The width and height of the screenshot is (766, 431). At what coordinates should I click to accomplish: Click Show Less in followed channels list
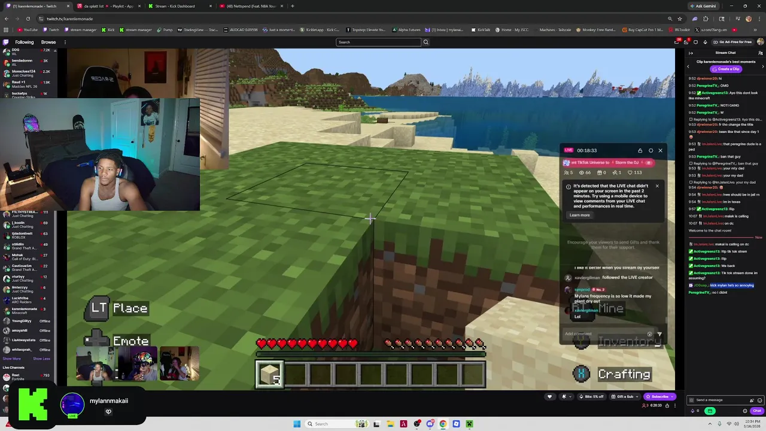[41, 359]
